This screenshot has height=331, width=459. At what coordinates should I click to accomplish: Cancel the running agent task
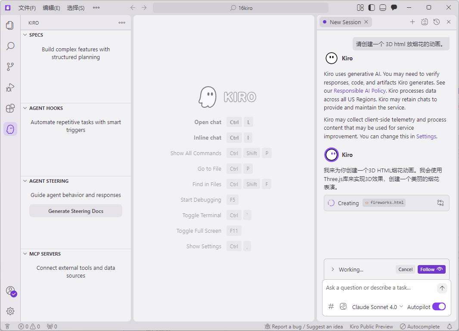click(x=405, y=269)
